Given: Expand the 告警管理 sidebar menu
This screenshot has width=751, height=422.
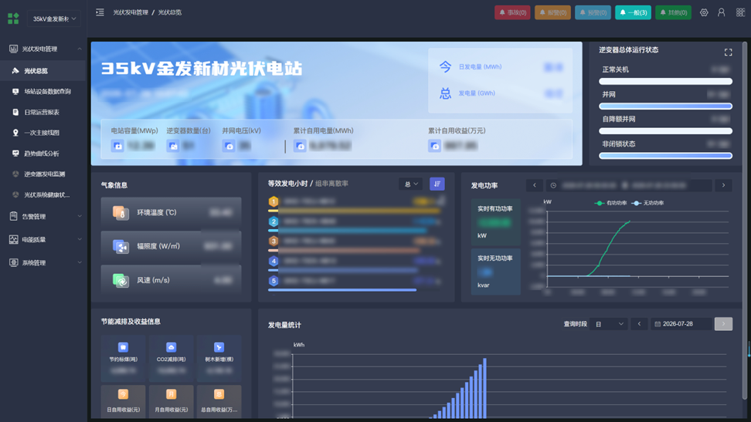Looking at the screenshot, I should click(x=44, y=216).
